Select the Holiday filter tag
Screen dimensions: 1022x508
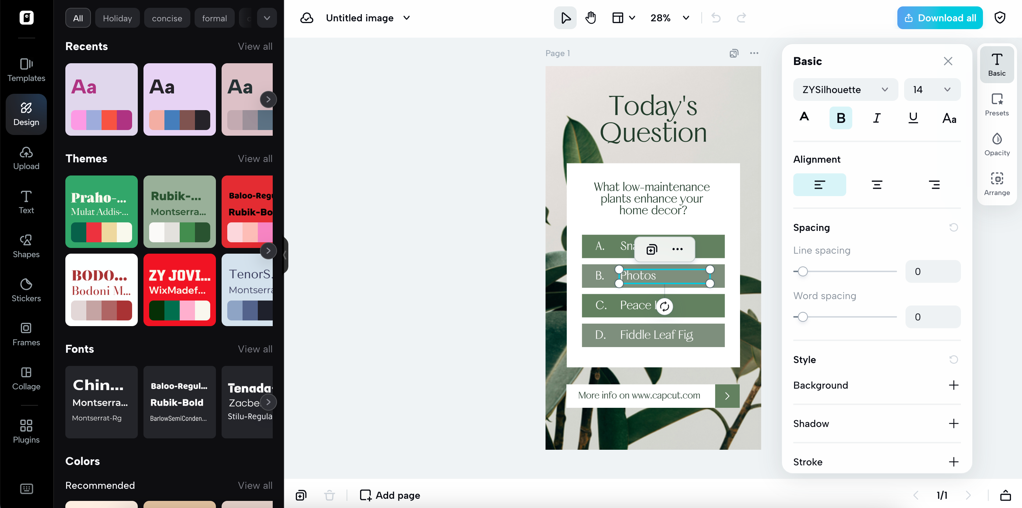pyautogui.click(x=118, y=18)
